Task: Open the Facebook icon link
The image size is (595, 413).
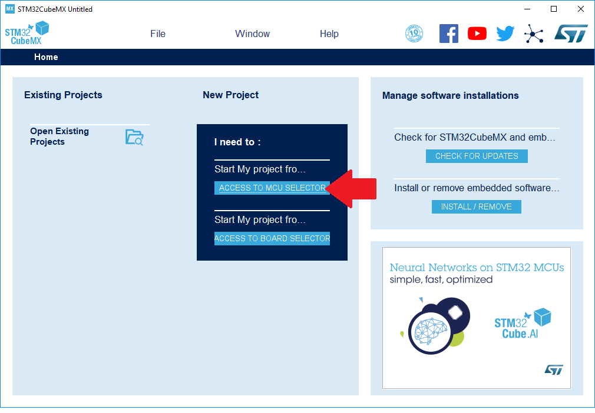Action: coord(448,34)
